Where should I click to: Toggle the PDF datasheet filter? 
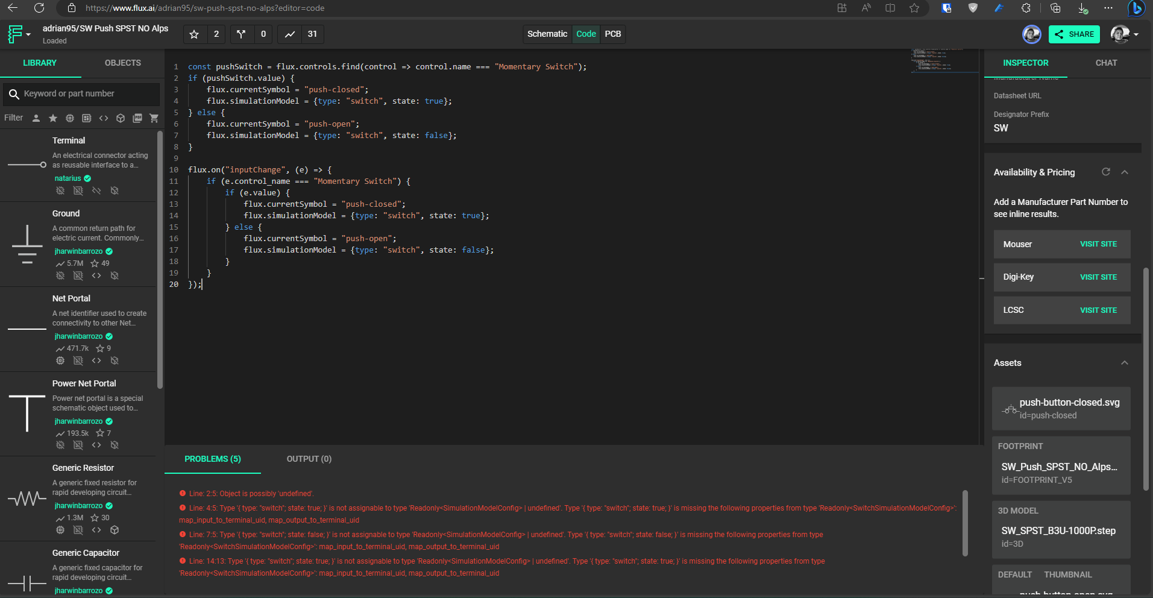point(137,118)
